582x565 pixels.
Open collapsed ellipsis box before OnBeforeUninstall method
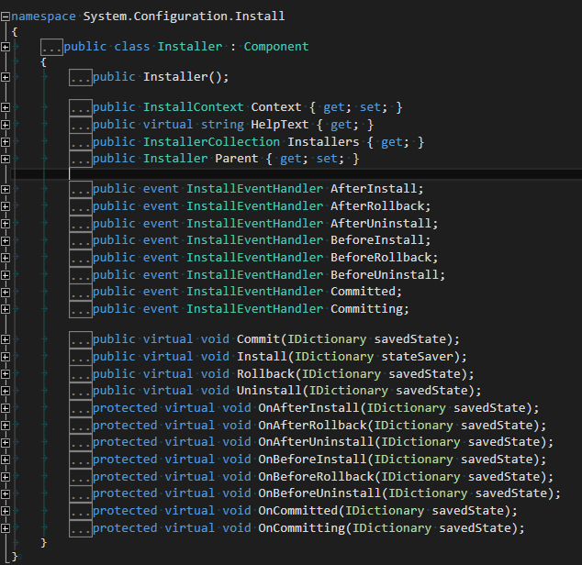(x=81, y=493)
